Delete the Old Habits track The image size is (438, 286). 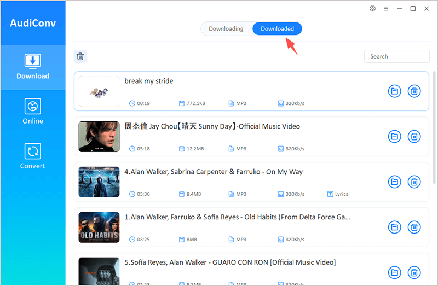click(414, 227)
